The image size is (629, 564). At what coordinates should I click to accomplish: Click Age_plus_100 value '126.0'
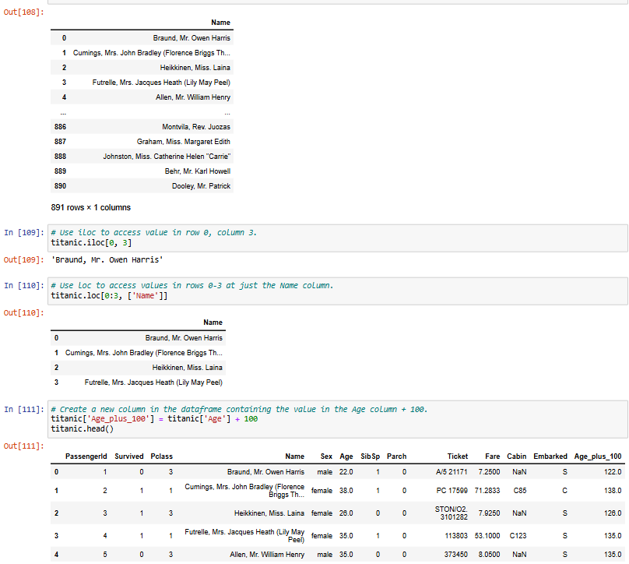613,513
